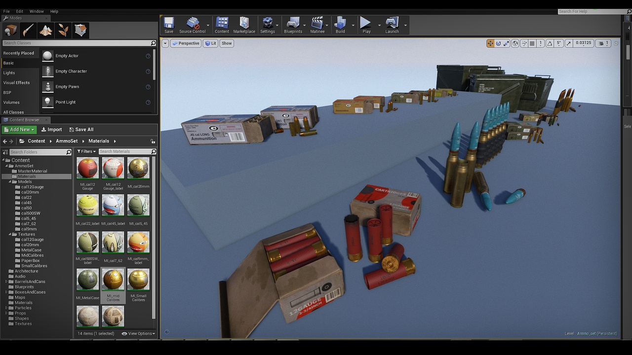
Task: Choose the scale transform gizmo icon
Action: (507, 43)
